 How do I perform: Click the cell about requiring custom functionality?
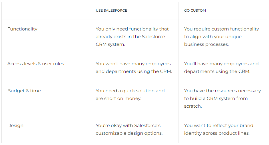(x=222, y=37)
